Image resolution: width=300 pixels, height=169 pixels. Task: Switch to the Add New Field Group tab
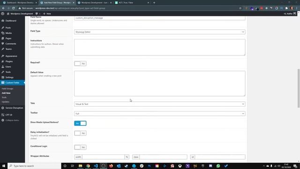57,3
